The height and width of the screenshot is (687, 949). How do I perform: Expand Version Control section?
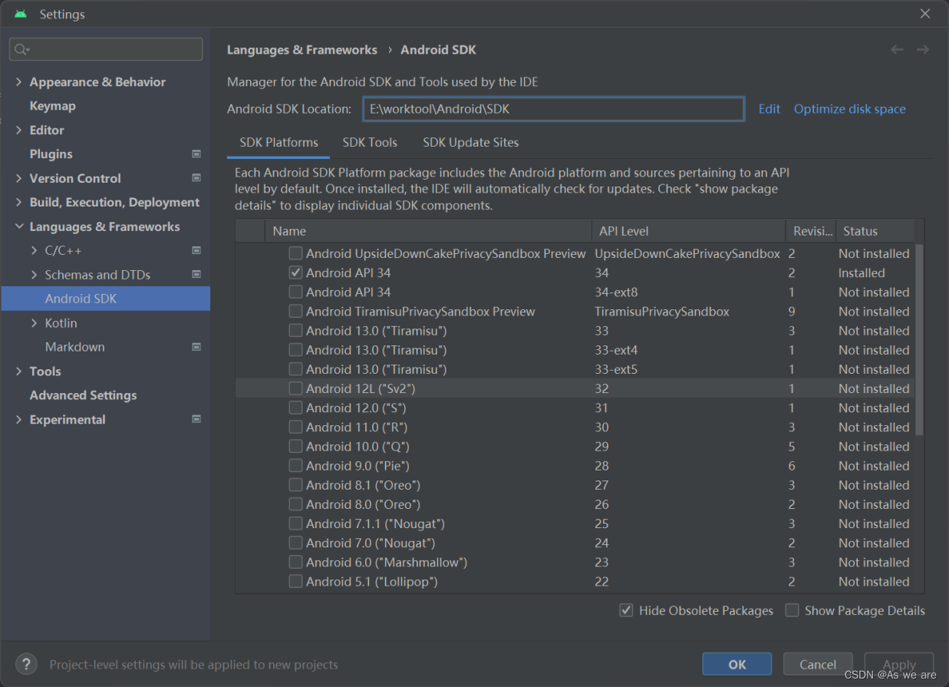click(18, 178)
